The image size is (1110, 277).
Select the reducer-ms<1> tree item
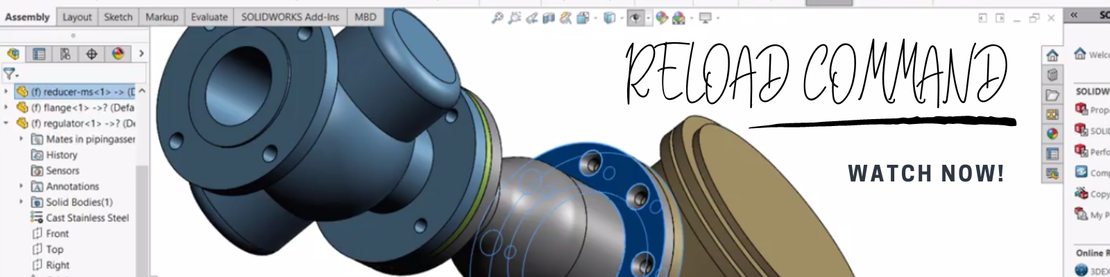click(x=75, y=91)
